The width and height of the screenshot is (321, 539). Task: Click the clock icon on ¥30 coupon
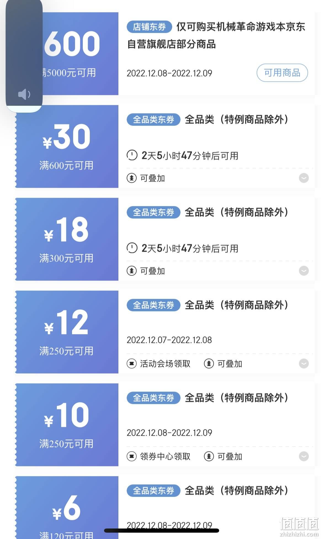[x=132, y=155]
